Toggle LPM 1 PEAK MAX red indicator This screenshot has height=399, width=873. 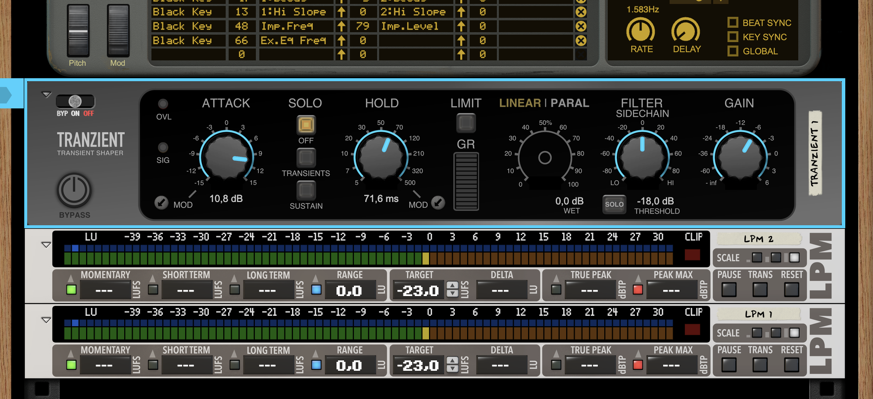tap(638, 365)
